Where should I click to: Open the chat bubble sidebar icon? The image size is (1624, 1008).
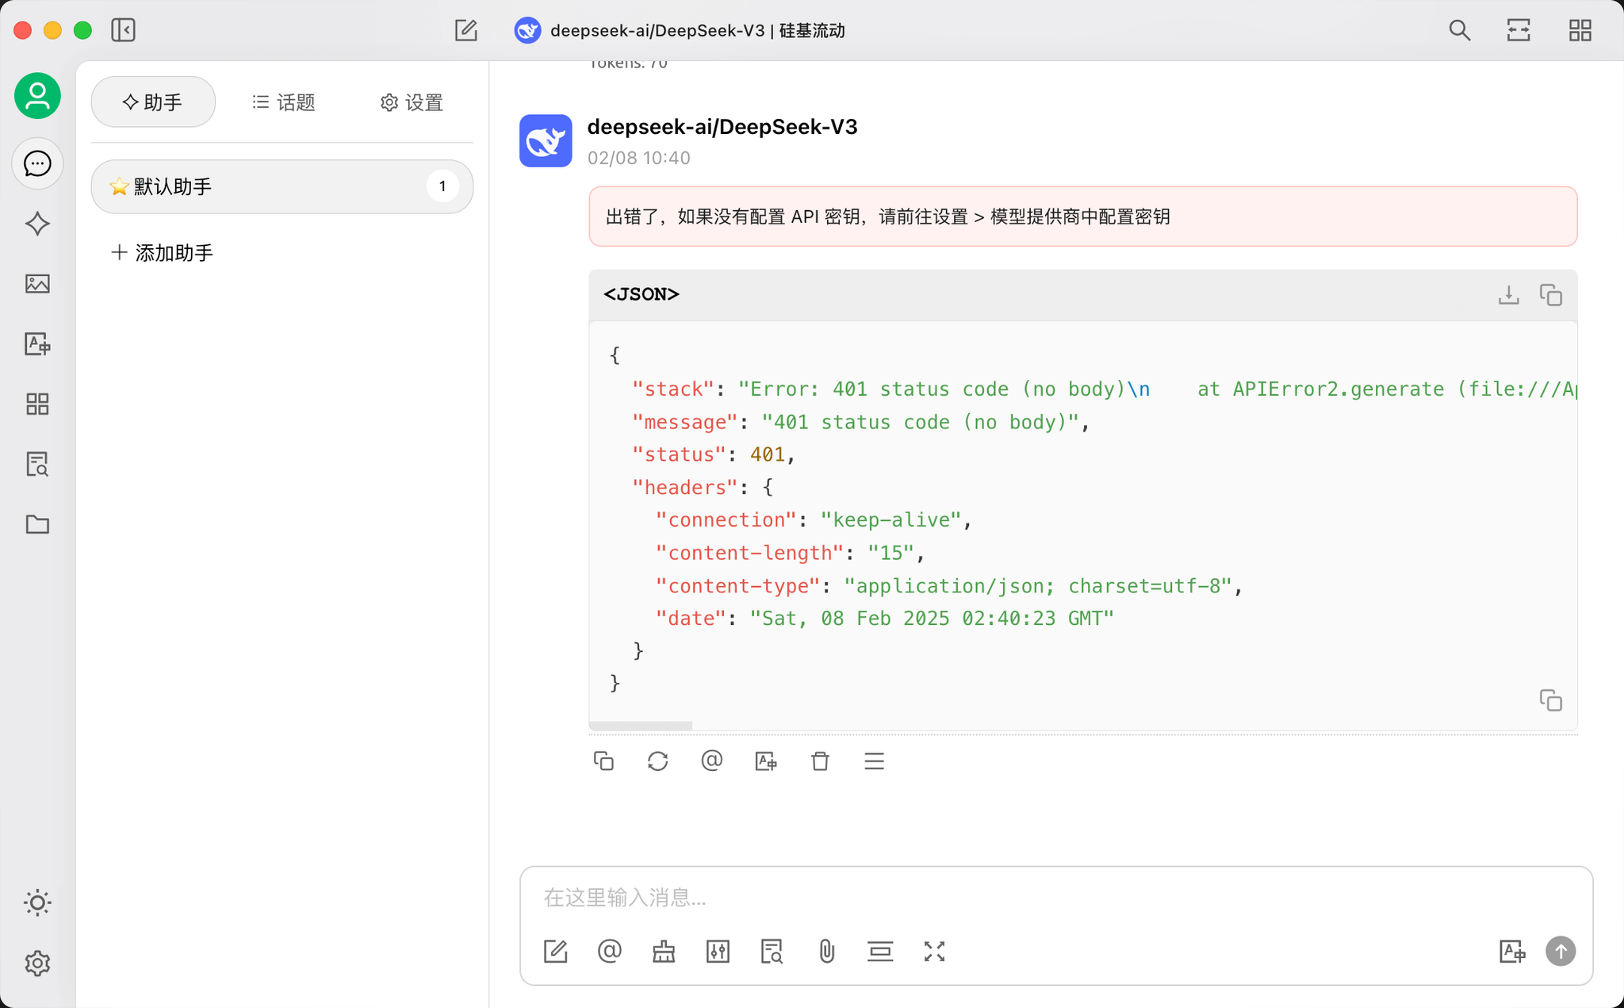[x=37, y=163]
